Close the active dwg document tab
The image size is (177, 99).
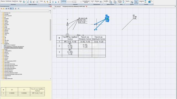click(86, 7)
